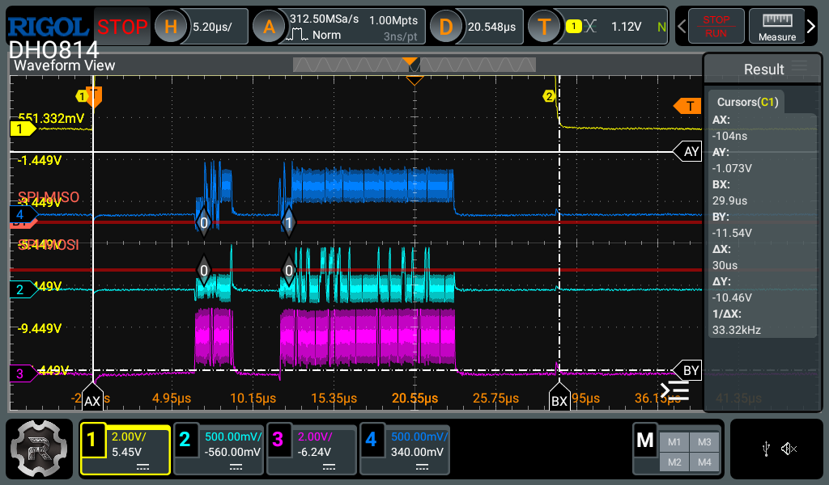Toggle the STOP/RUN quick button
Viewport: 829px width, 485px height.
tap(716, 27)
